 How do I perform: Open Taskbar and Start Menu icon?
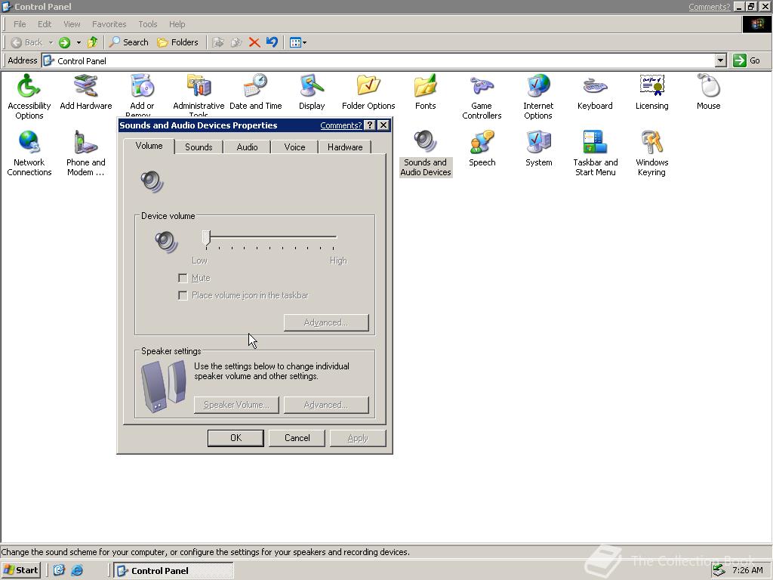(595, 153)
